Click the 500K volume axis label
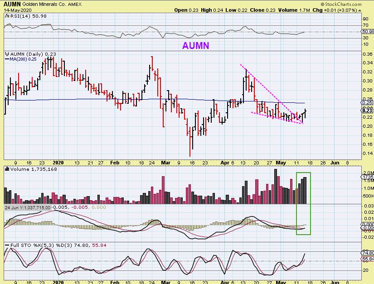Screen dimensions: 374x284 (368, 196)
